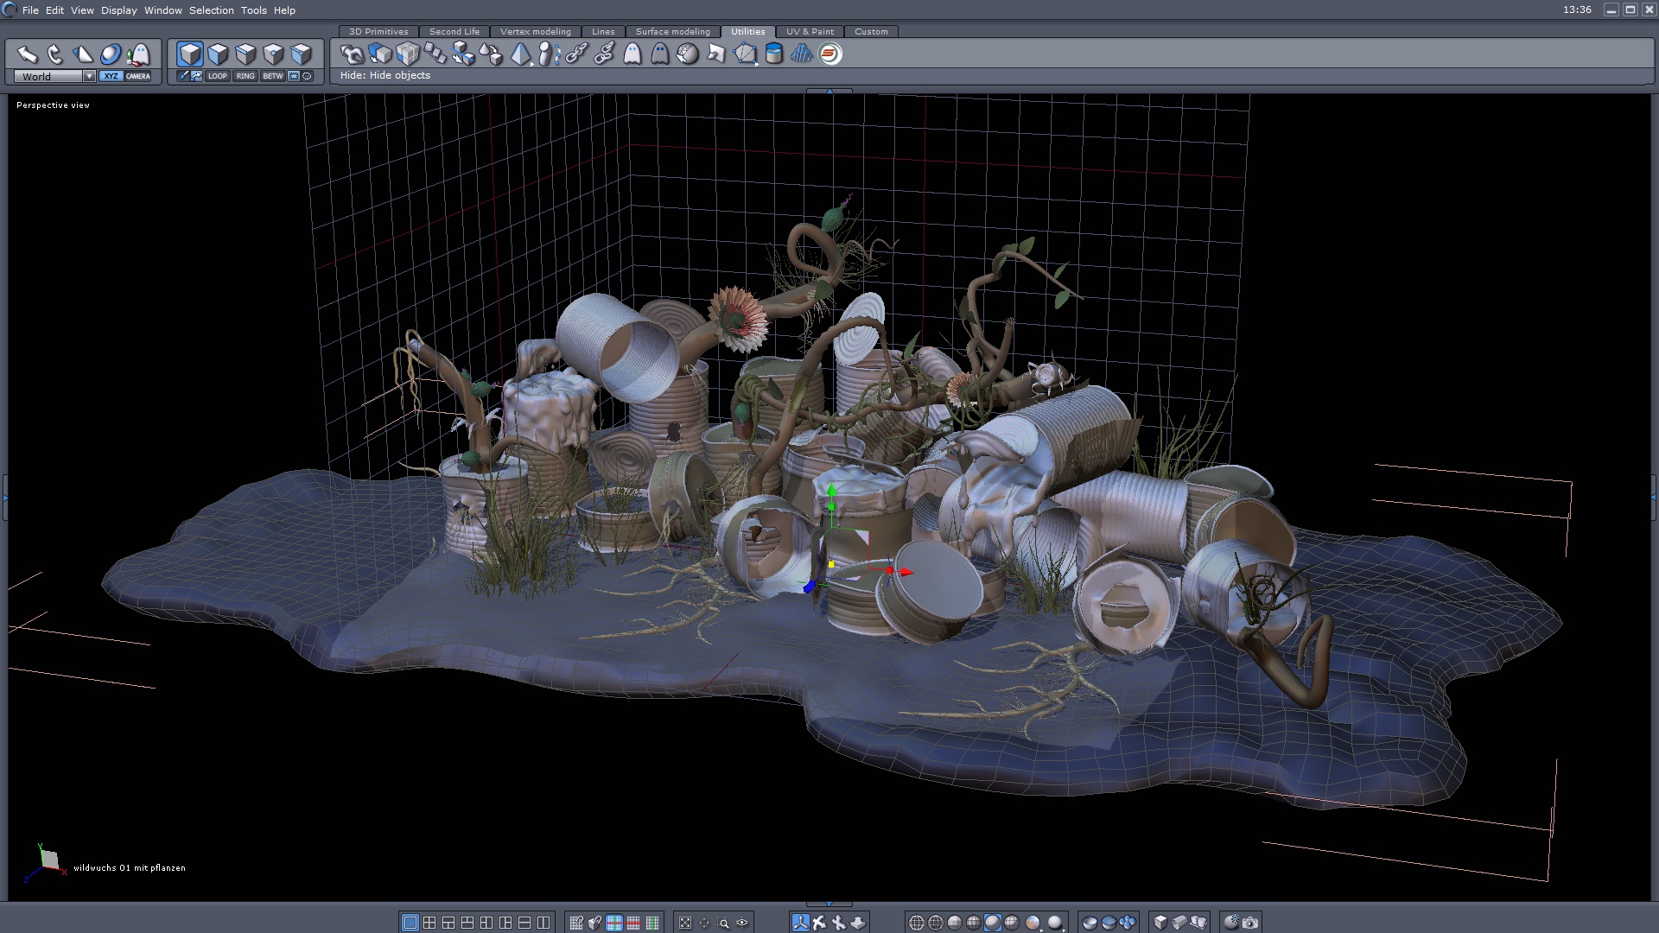Toggle CAMERA axis mode
Image resolution: width=1659 pixels, height=933 pixels.
click(x=138, y=76)
